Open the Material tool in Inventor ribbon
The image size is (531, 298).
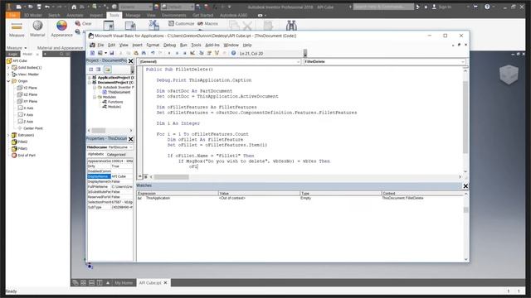[37, 29]
